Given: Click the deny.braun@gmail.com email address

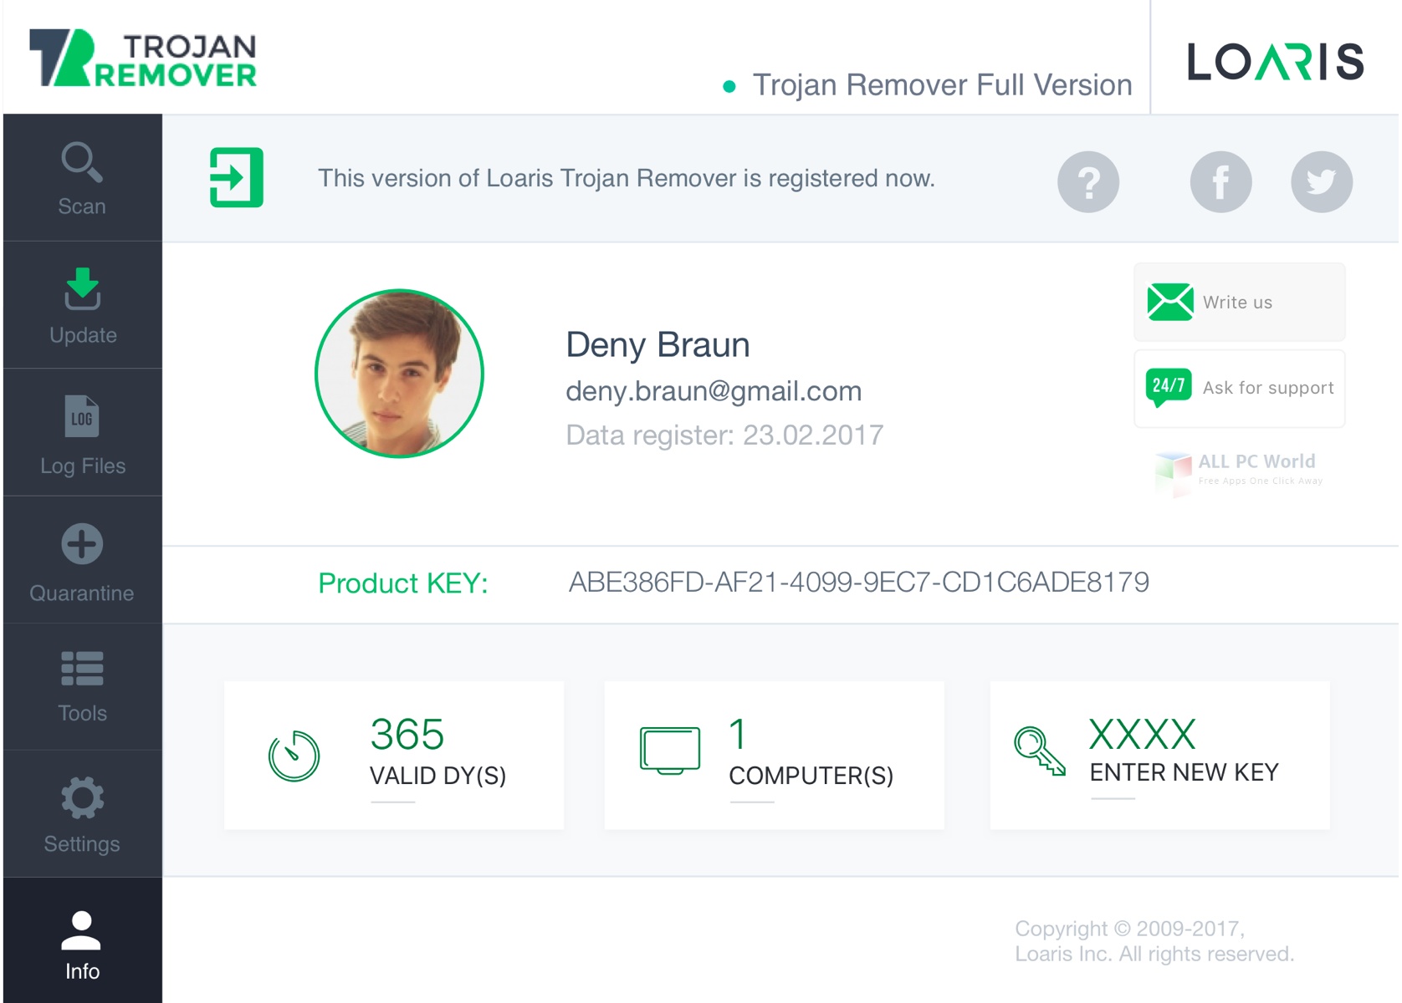Looking at the screenshot, I should pyautogui.click(x=714, y=391).
